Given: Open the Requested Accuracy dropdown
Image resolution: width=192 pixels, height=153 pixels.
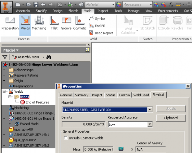Looking at the screenshot, I should (x=150, y=124).
